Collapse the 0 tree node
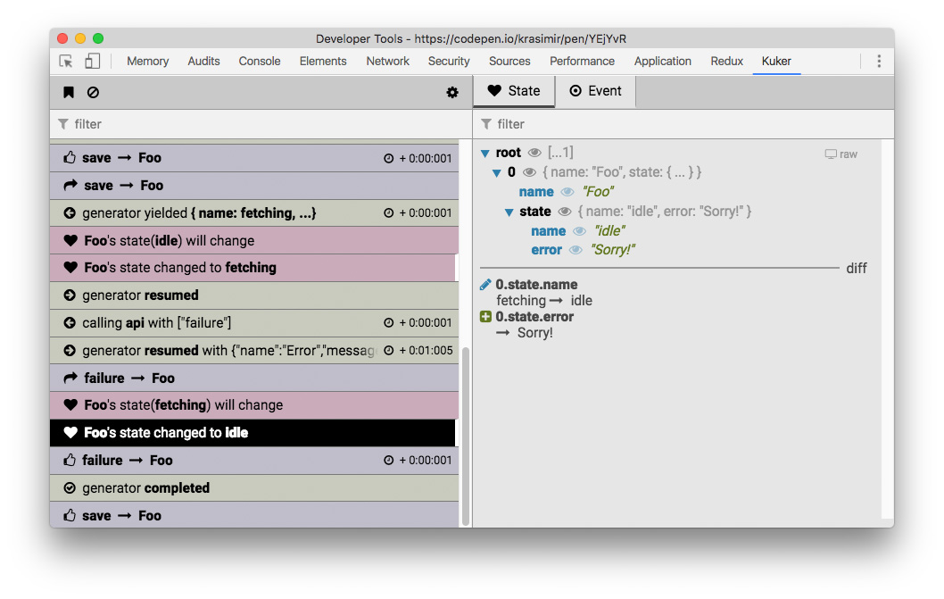944x599 pixels. coord(497,173)
